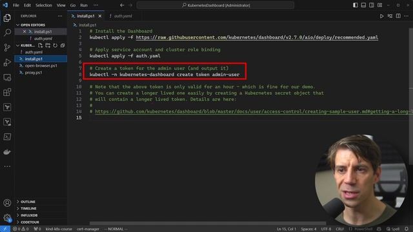Screen dimensions: 413x232
Task: Toggle the Spell checker in status bar
Action: tap(393, 229)
